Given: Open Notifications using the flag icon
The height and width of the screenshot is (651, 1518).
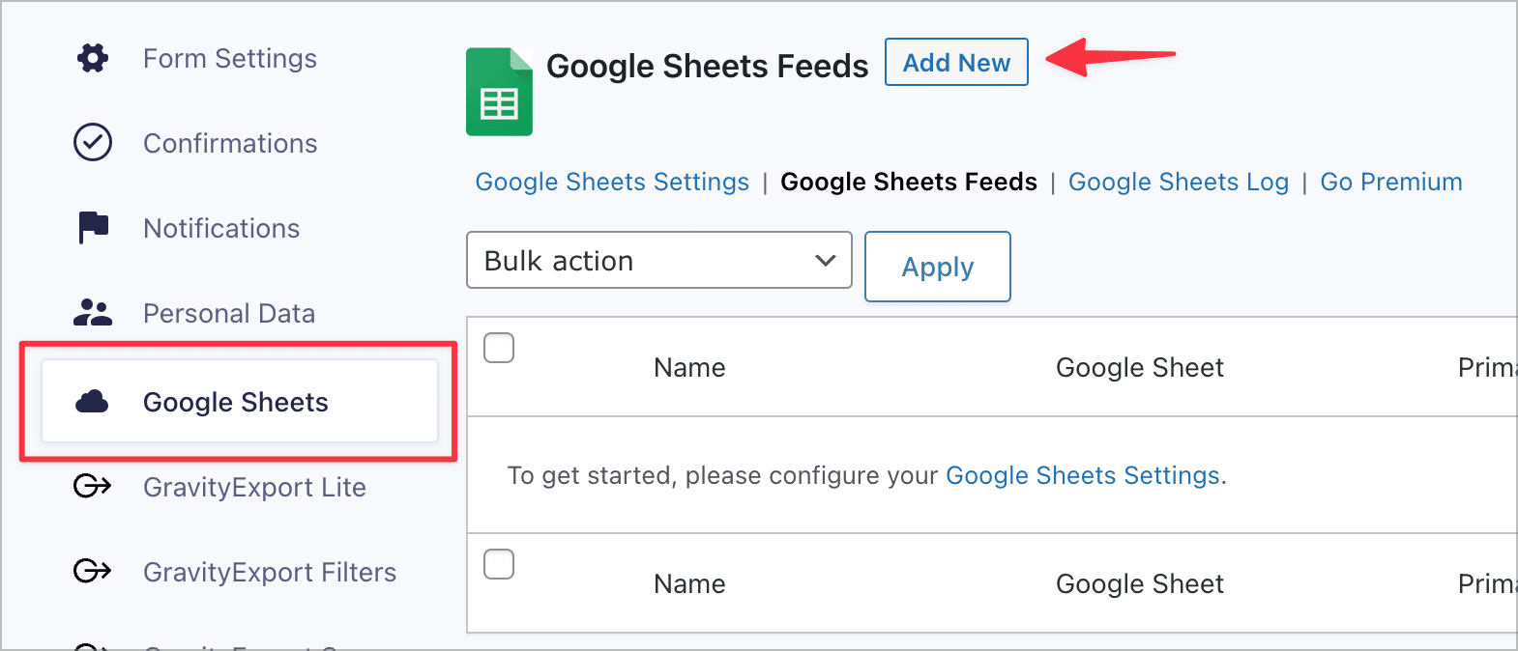Looking at the screenshot, I should point(92,228).
